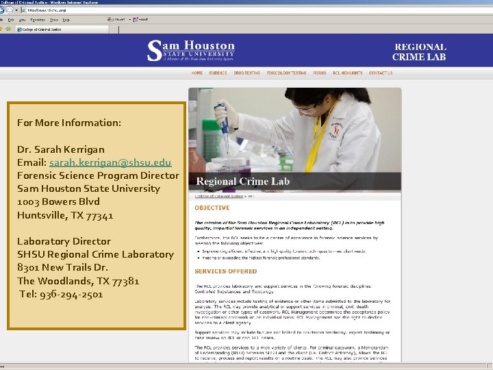Click the 1003 Bowers Blvd address line
This screenshot has width=493, height=370.
click(x=58, y=201)
